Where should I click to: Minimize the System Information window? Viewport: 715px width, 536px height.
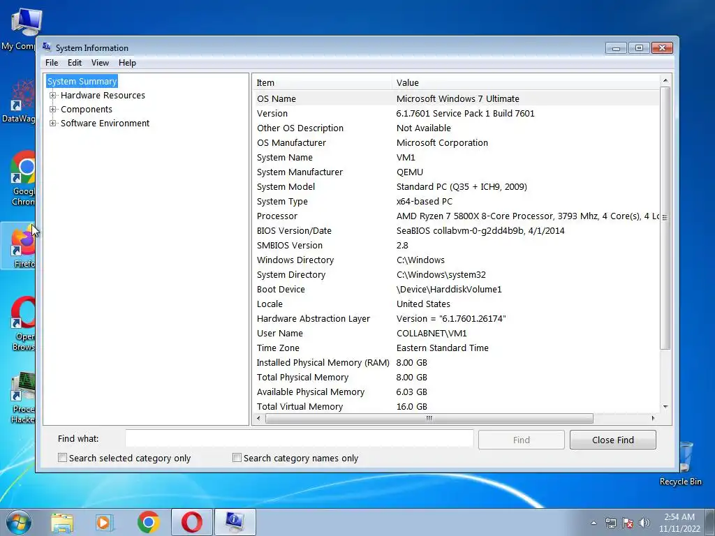(616, 48)
